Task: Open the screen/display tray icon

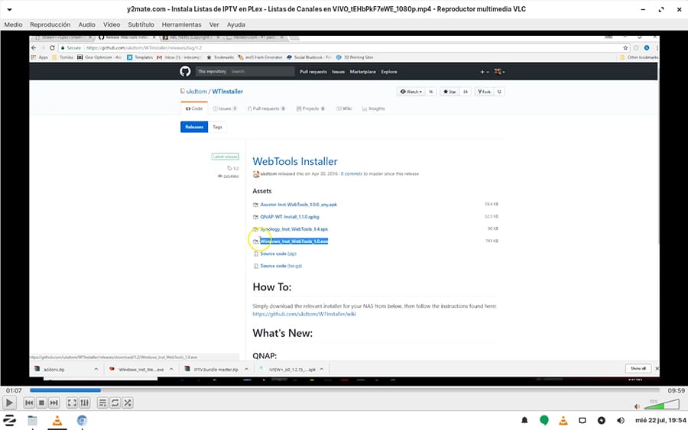Action: pyautogui.click(x=583, y=420)
